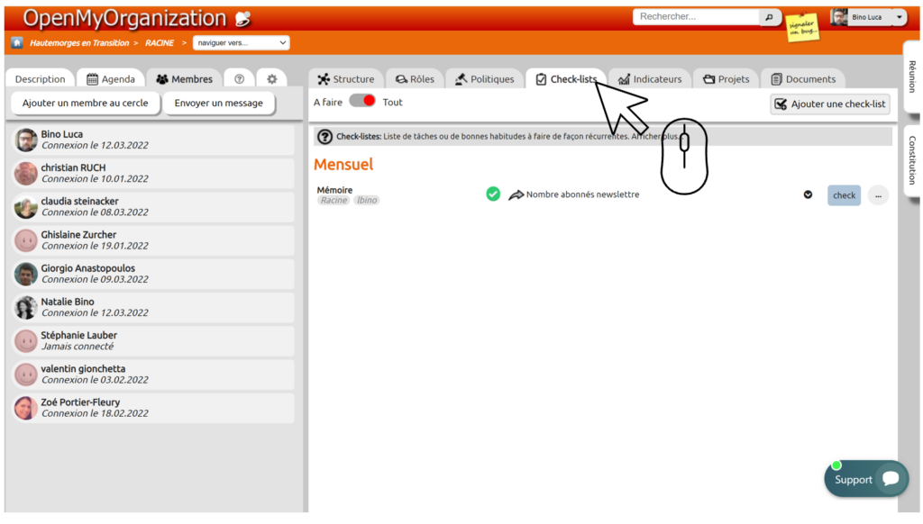Click christian RUCH's avatar
This screenshot has height=524, width=923.
point(26,174)
